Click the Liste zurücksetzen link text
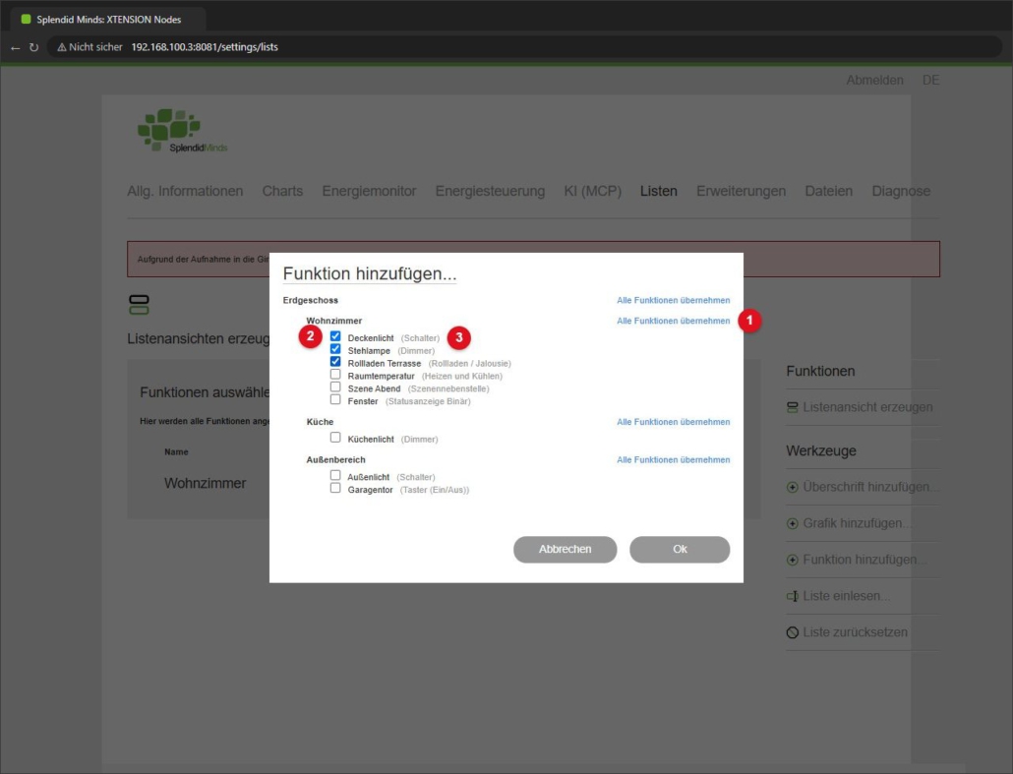 pos(855,632)
